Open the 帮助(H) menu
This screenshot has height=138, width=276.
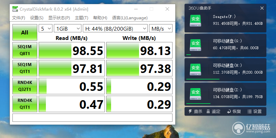point(100,18)
